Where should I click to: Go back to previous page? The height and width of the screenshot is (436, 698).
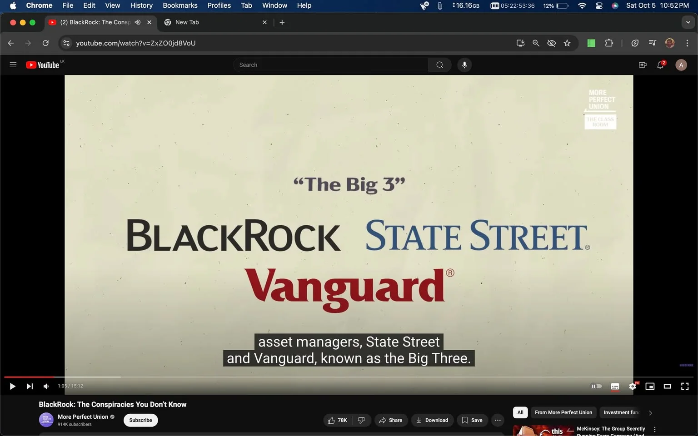pos(11,43)
